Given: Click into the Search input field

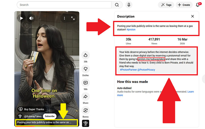Looking at the screenshot, I should click(x=64, y=5).
